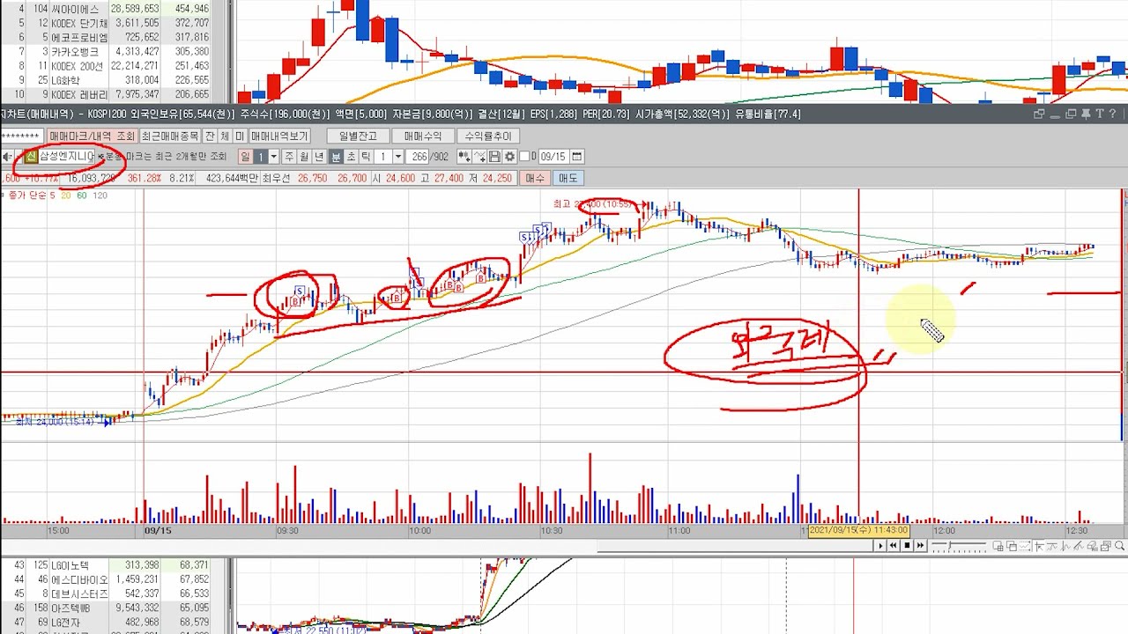Viewport: 1128px width, 634px height.
Task: Click the blue 매도 sell button
Action: click(567, 178)
